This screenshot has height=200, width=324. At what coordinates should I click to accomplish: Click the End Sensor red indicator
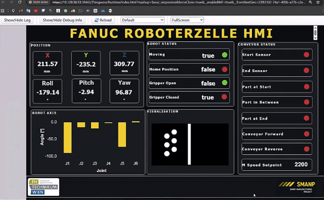306,70
